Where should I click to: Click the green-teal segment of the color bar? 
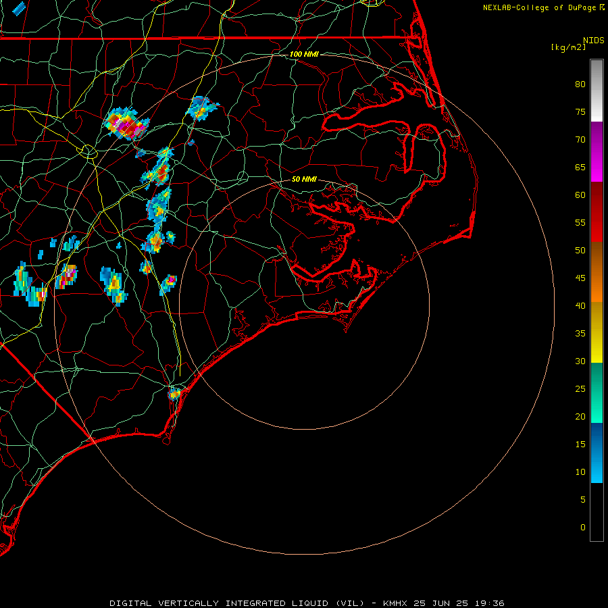point(597,392)
